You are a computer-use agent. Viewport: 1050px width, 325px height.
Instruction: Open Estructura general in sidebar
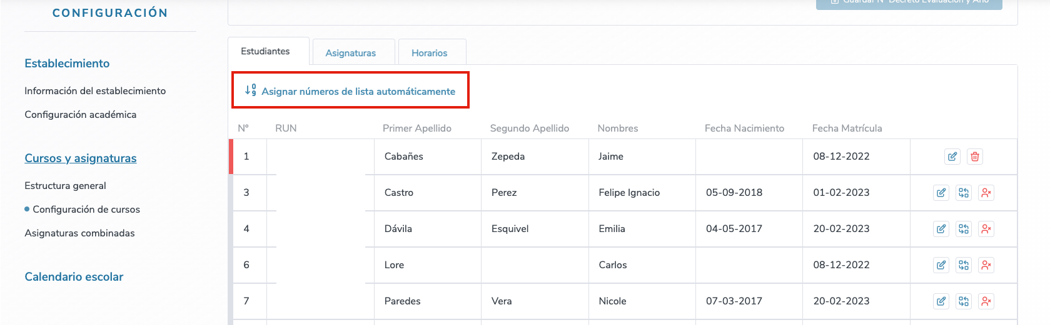coord(65,186)
